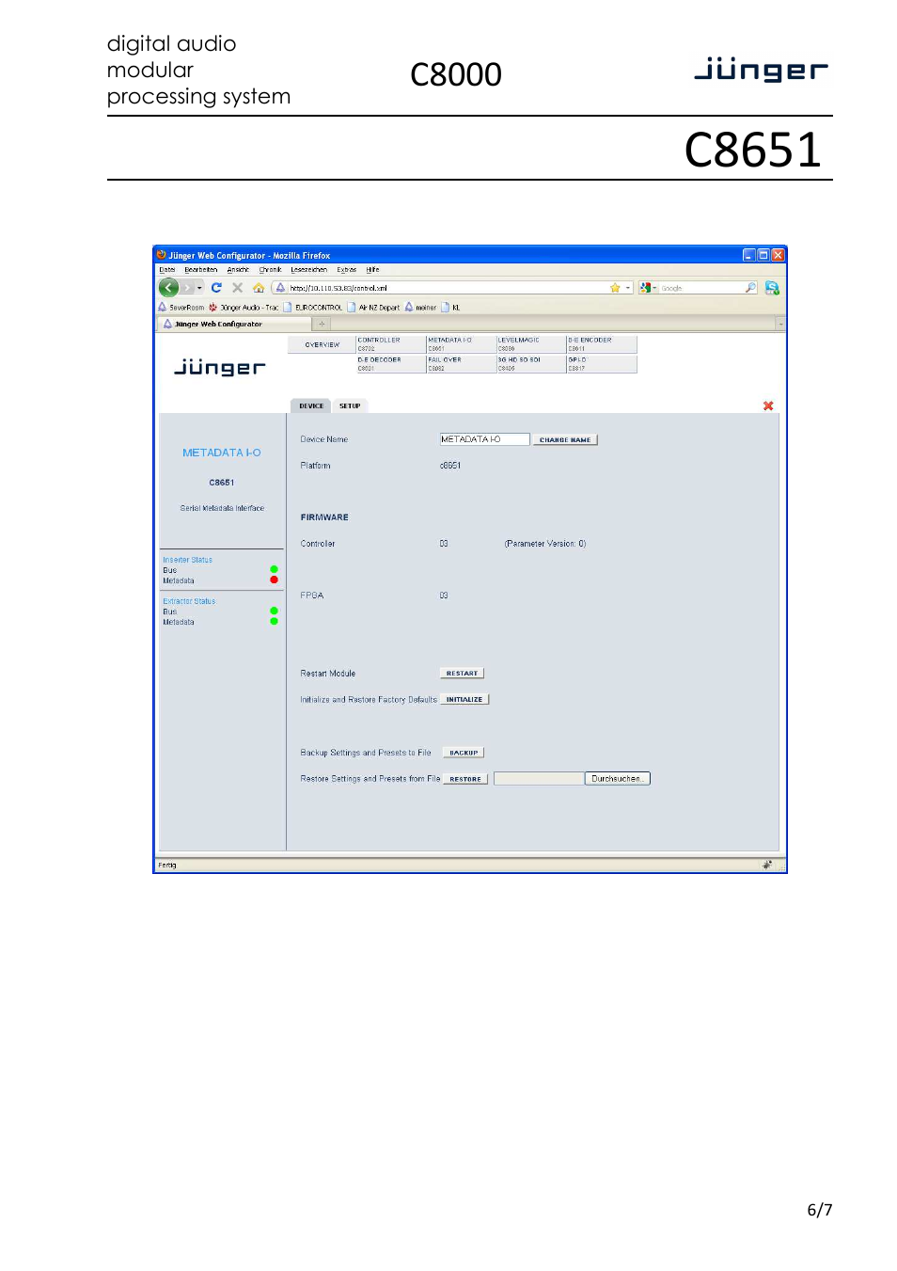Open the search engine selector dropdown

[649, 288]
